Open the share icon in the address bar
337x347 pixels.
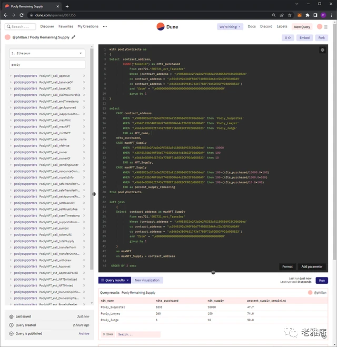tap(282, 15)
